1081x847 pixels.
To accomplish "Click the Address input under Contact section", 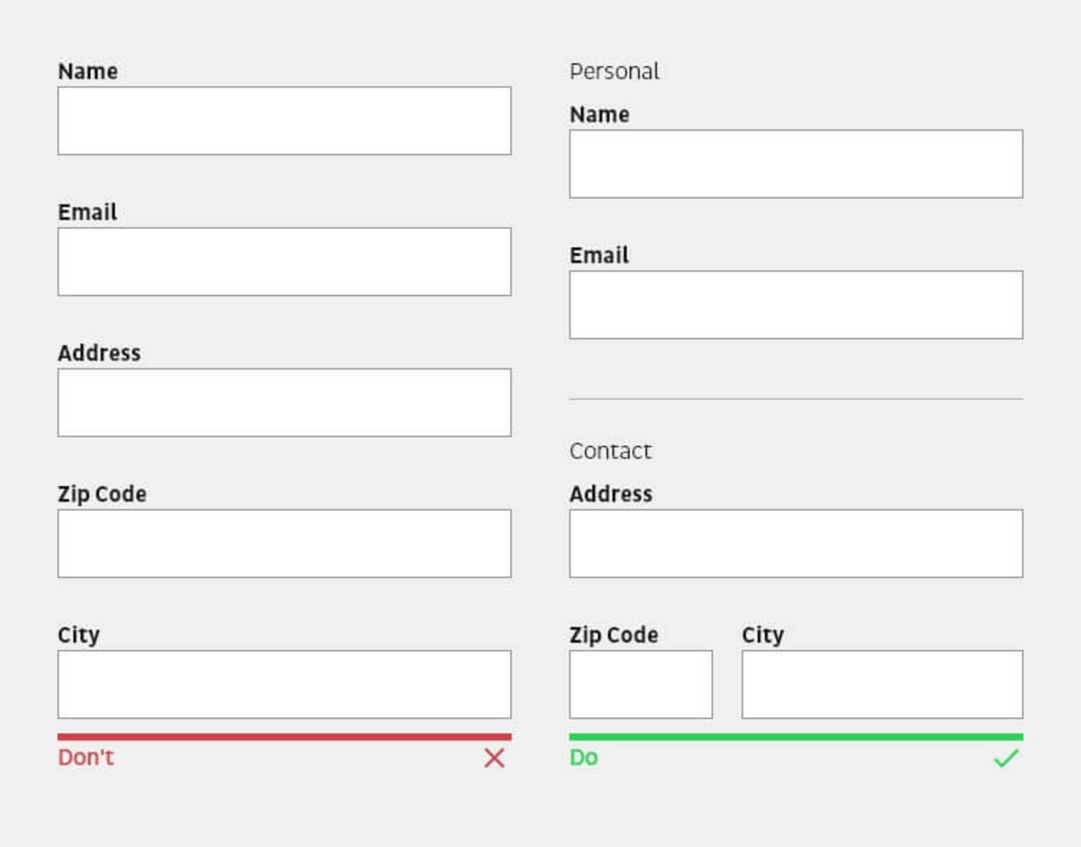I will [x=796, y=543].
